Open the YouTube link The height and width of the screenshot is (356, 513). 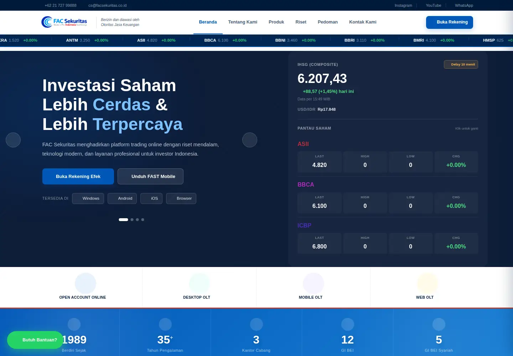click(434, 5)
